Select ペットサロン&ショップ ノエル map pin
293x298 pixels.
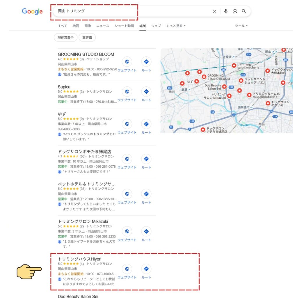coord(241,81)
